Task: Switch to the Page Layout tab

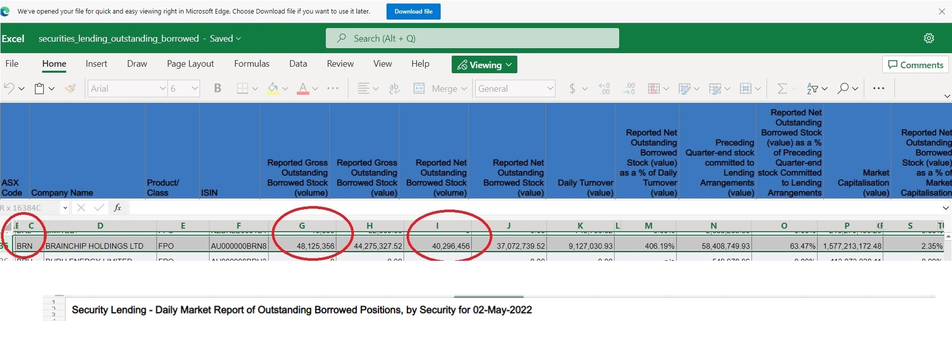Action: tap(190, 64)
